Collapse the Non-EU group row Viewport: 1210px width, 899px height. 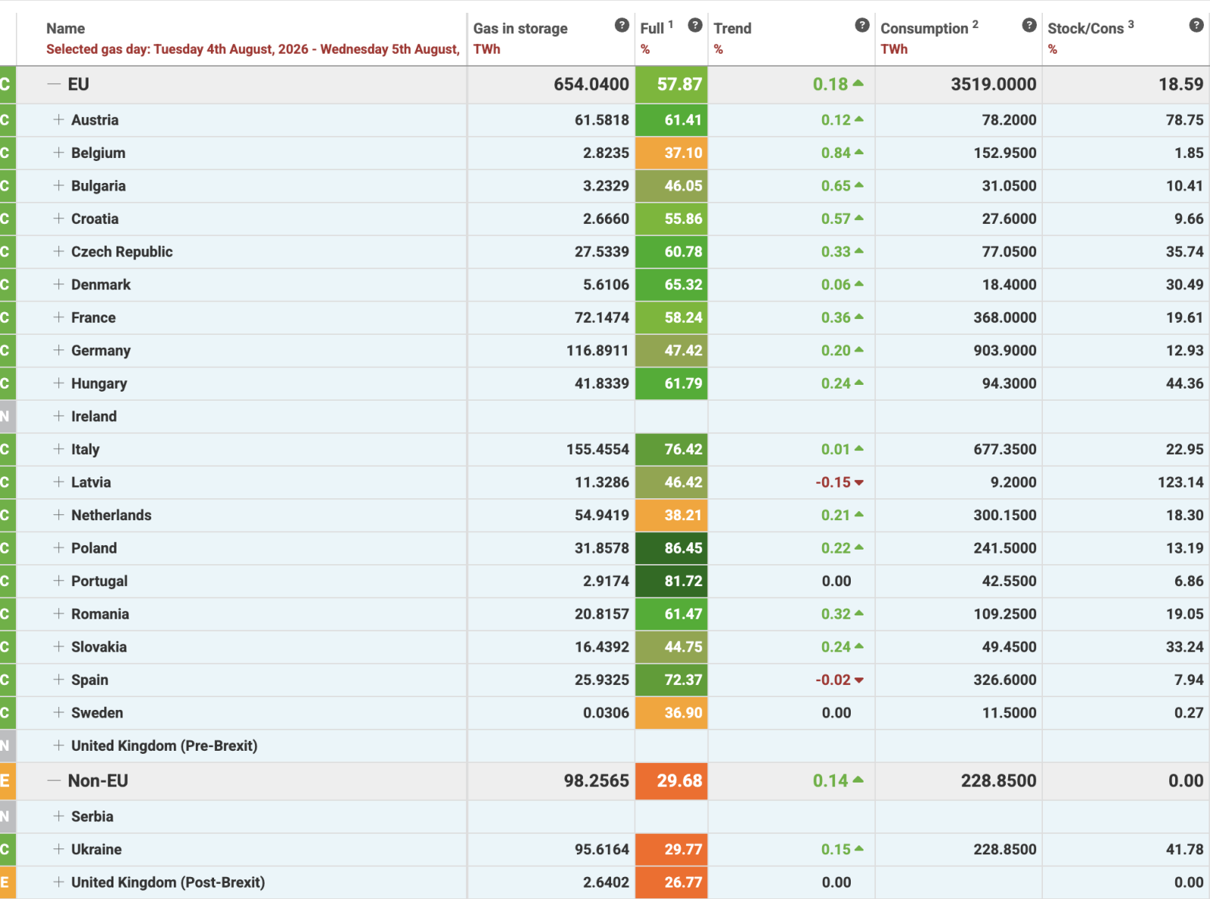point(54,781)
